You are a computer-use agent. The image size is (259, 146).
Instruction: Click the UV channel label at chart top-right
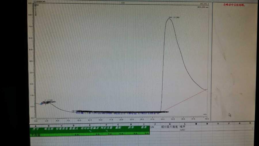click(x=205, y=4)
